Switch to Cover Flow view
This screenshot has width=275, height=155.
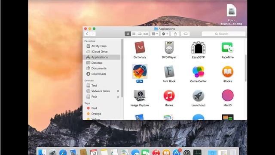[146, 34]
